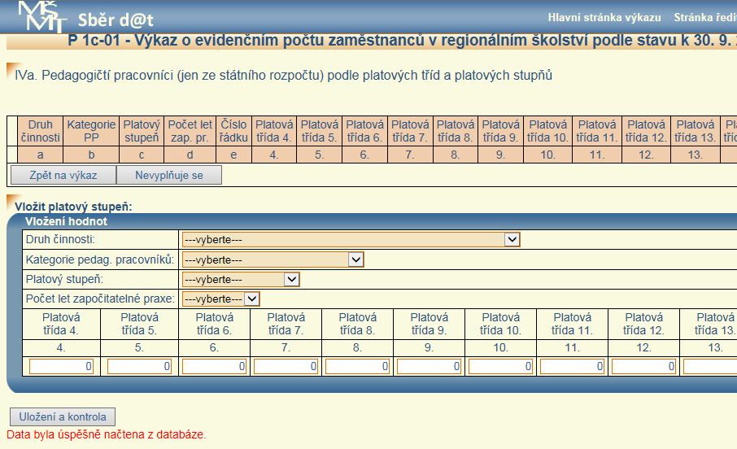Click the Platová třída 8. input field
737x449 pixels.
(x=357, y=366)
